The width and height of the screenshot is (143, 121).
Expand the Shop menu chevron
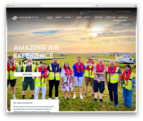(x=91, y=17)
